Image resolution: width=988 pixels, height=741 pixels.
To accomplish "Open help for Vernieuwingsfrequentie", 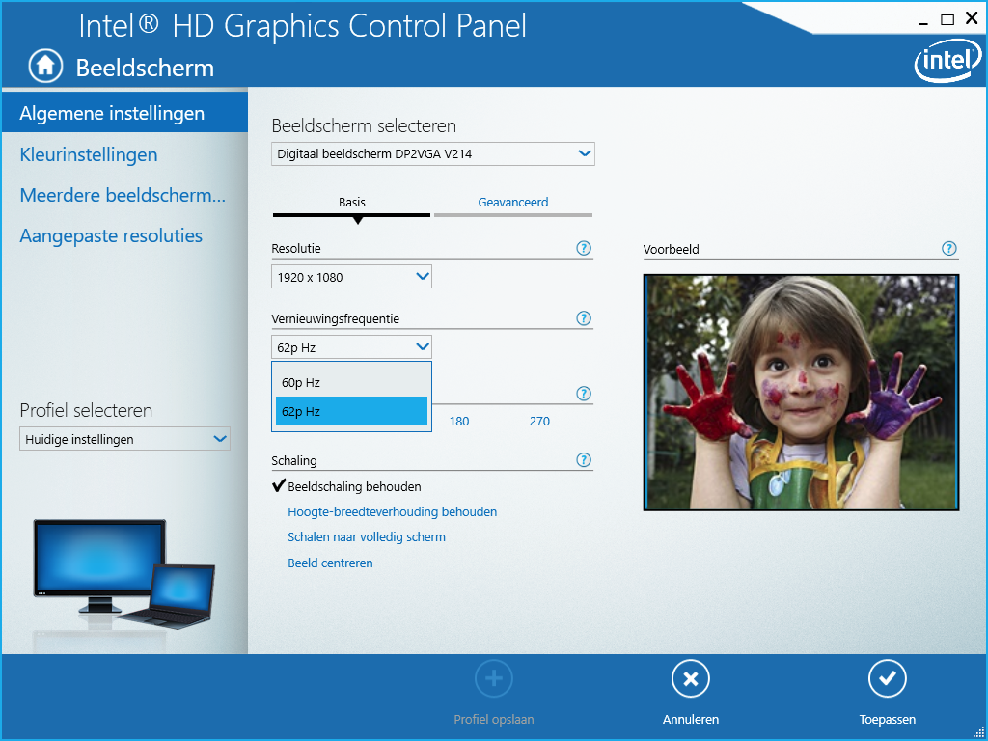I will (x=584, y=318).
